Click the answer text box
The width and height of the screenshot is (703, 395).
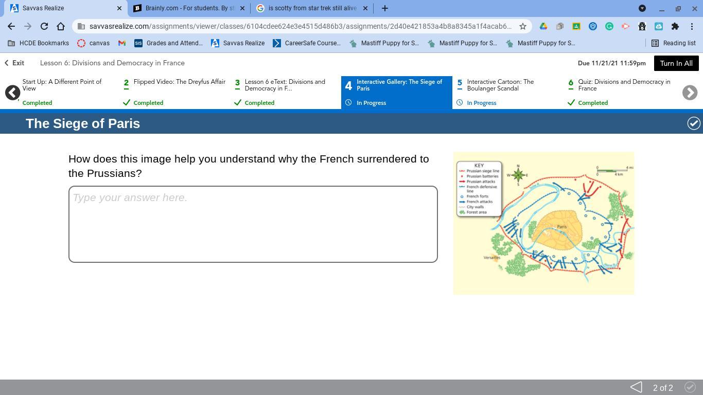(x=253, y=224)
